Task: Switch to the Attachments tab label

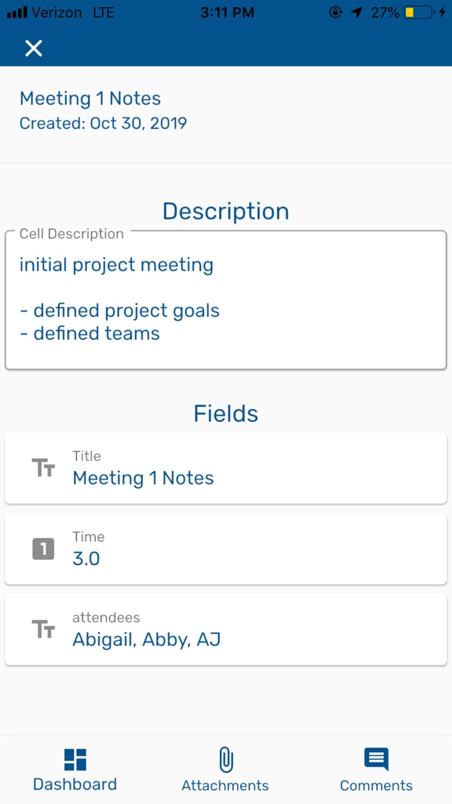Action: [x=225, y=785]
